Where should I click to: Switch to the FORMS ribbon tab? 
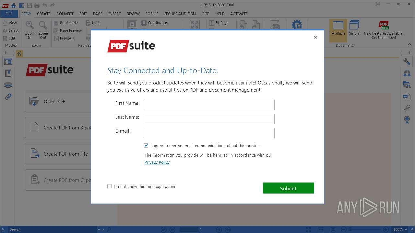coord(152,14)
